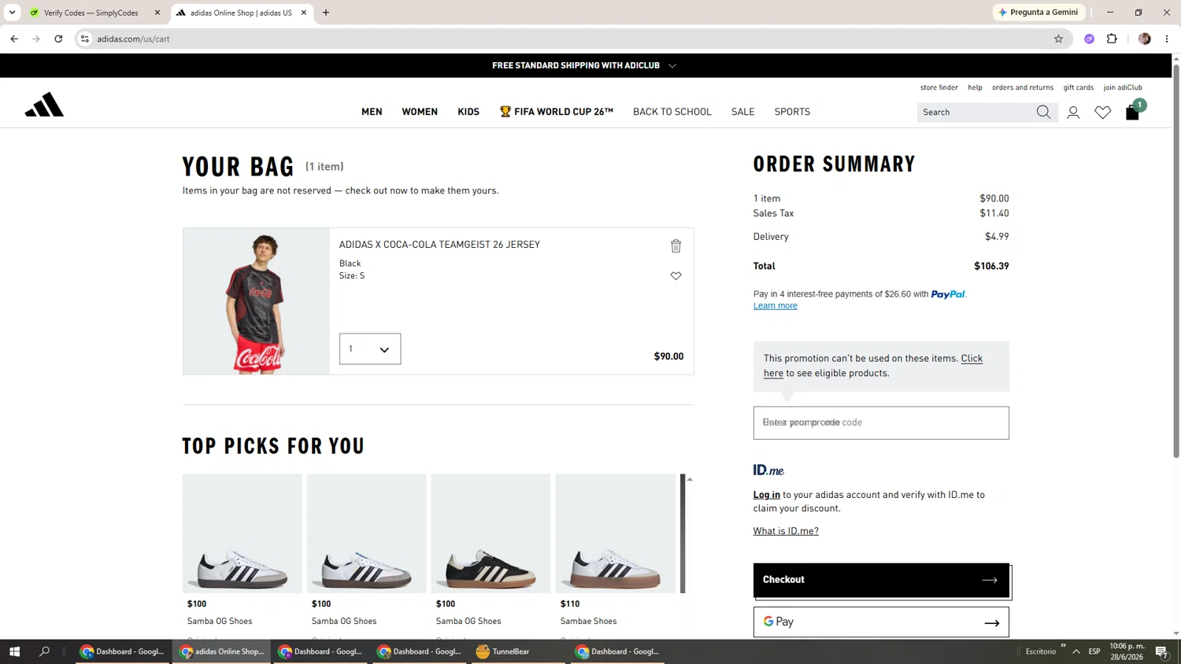This screenshot has width=1181, height=664.
Task: Open Chrome profile avatar
Action: [1145, 39]
